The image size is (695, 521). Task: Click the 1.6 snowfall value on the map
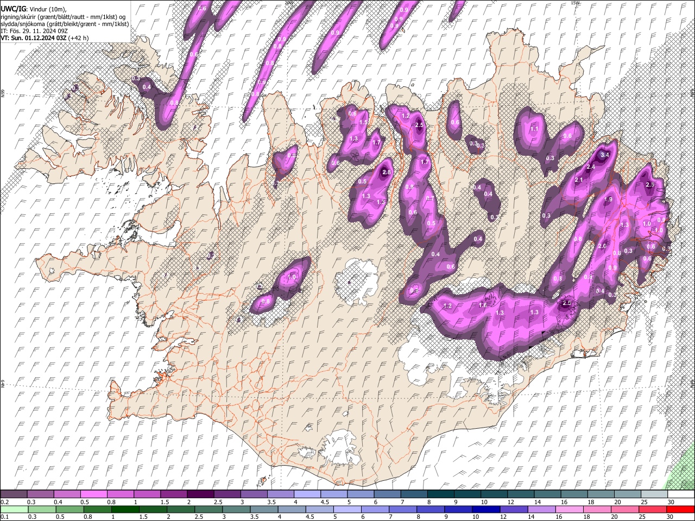[x=483, y=305]
